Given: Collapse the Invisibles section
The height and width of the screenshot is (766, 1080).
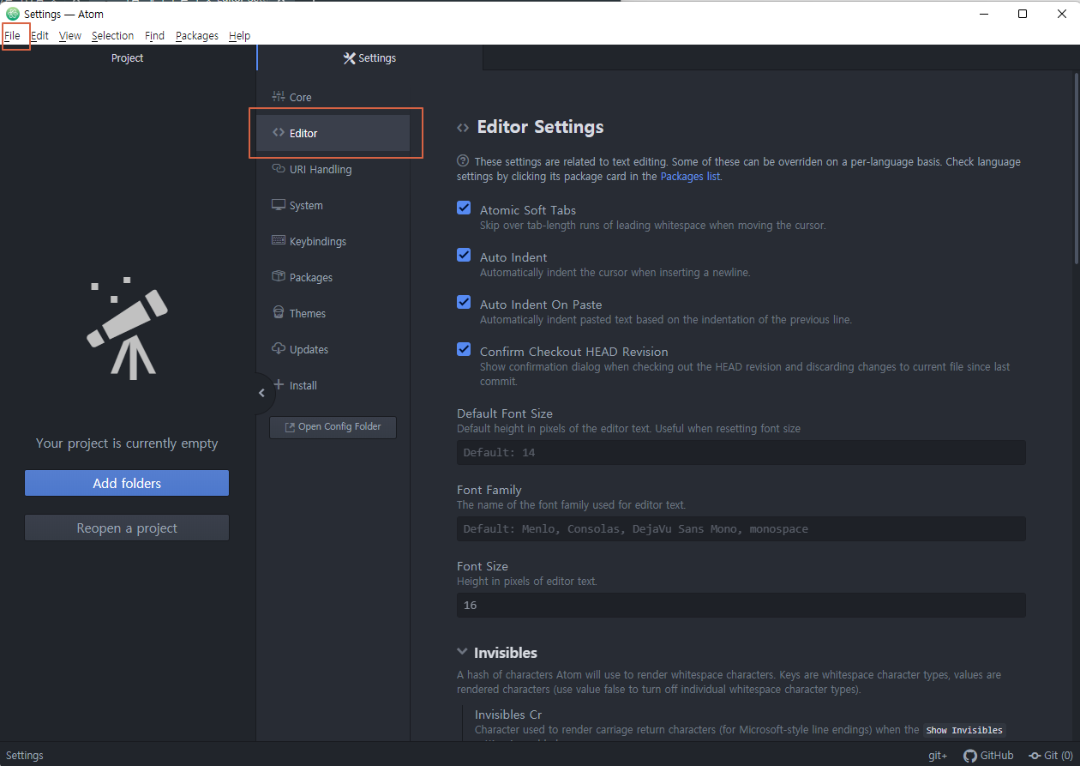Looking at the screenshot, I should pyautogui.click(x=463, y=652).
